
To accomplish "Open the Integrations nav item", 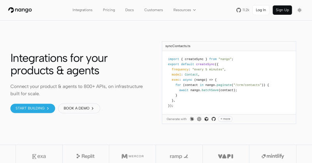I will tap(82, 10).
